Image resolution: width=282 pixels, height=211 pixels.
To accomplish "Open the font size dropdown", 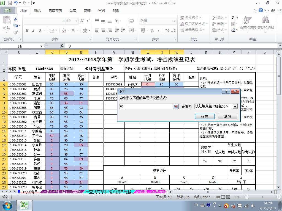I will (77, 21).
